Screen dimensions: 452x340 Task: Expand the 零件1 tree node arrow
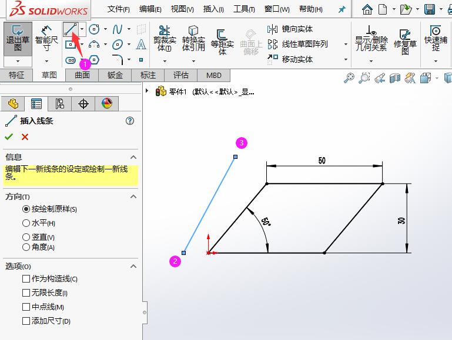pos(147,91)
